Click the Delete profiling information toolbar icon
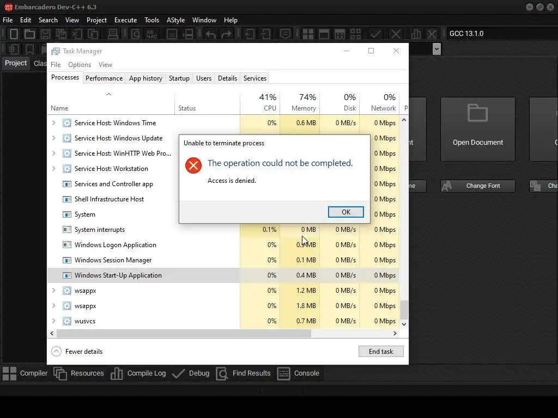The image size is (558, 418). pyautogui.click(x=432, y=34)
